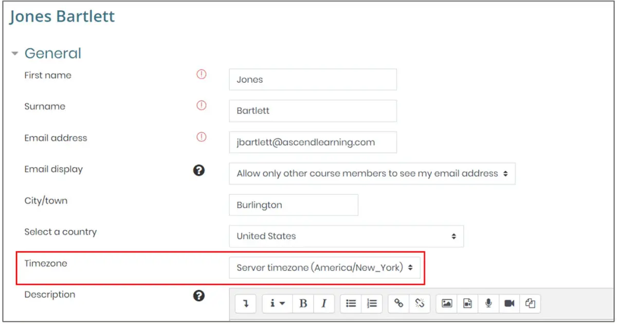Open the Email display help icon
The width and height of the screenshot is (617, 324).
199,169
